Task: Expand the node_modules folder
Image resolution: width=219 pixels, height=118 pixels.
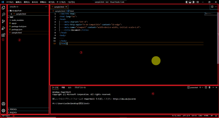Action: [18, 20]
